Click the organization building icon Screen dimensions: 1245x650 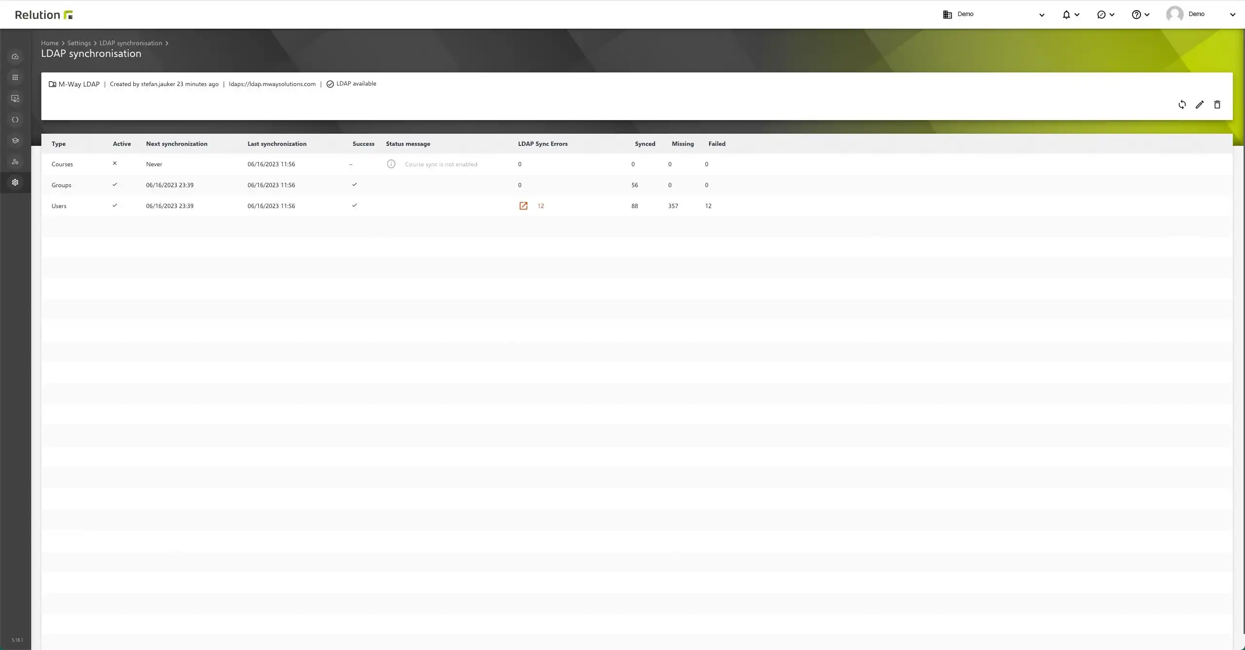coord(947,15)
